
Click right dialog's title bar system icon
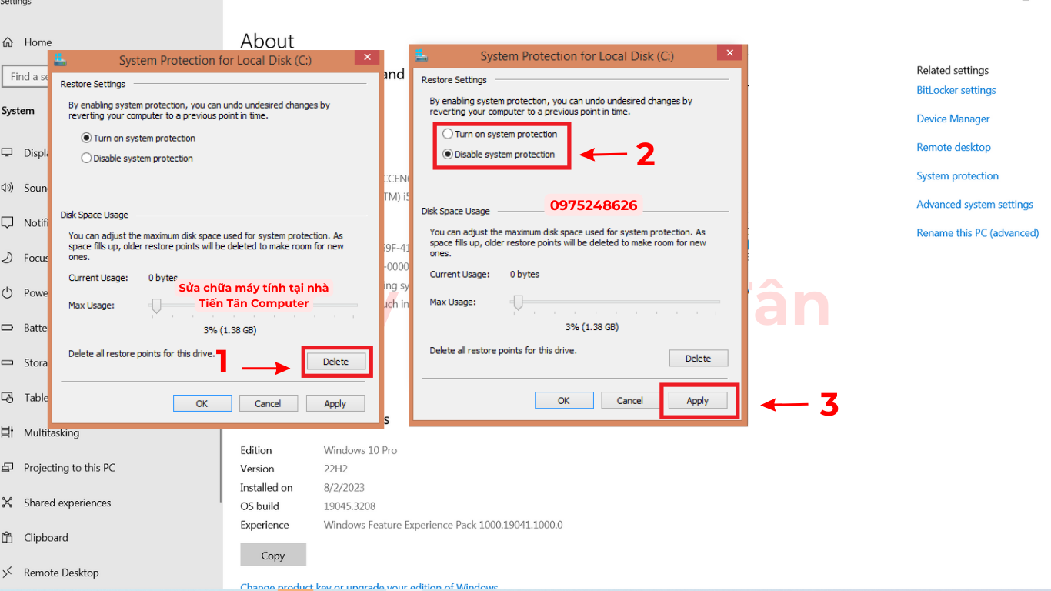(x=421, y=55)
